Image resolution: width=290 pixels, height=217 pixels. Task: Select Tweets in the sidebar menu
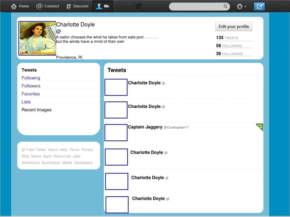point(29,70)
